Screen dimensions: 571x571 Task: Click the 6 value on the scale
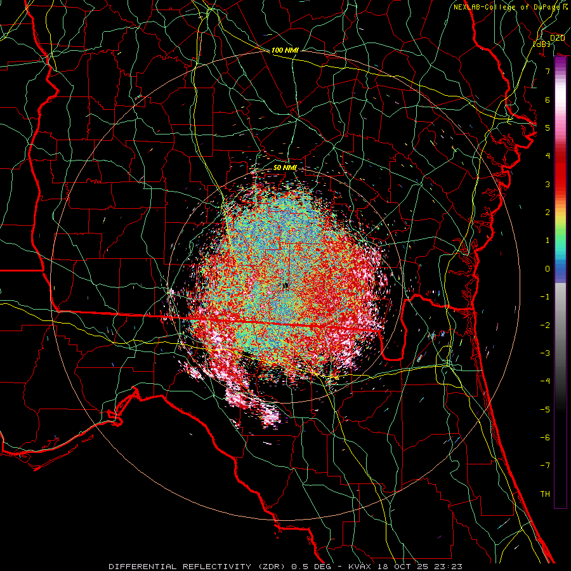[x=548, y=100]
